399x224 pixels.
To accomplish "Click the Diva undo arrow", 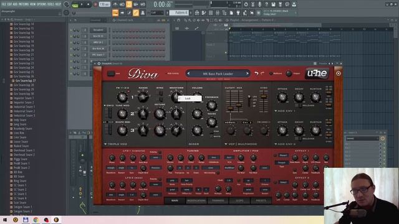I will (x=256, y=73).
